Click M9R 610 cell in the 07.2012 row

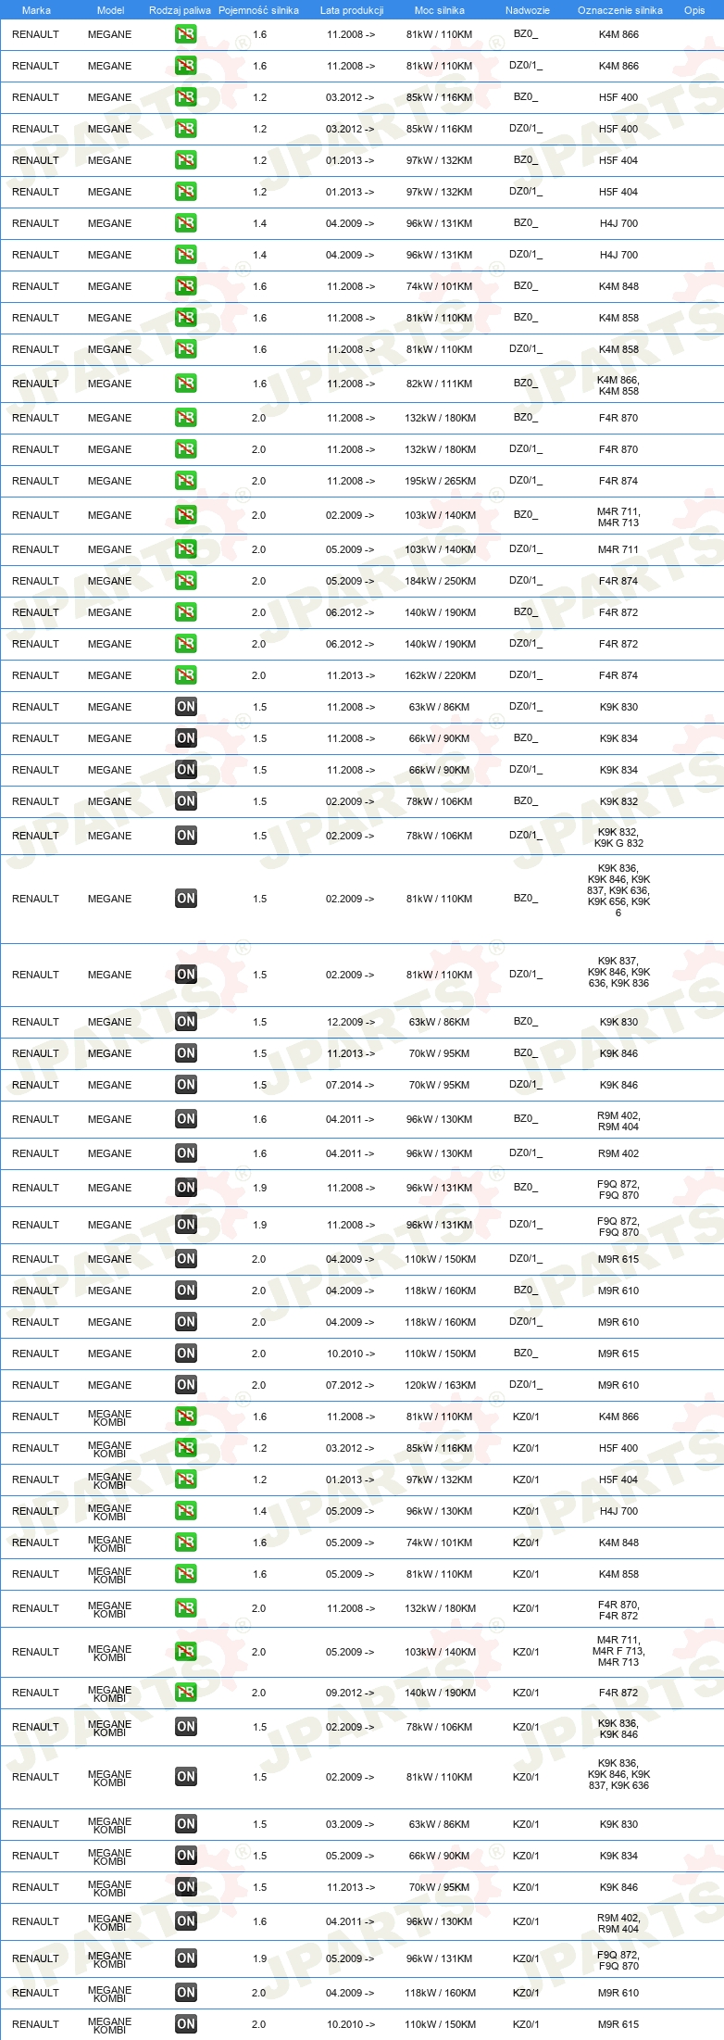618,1385
